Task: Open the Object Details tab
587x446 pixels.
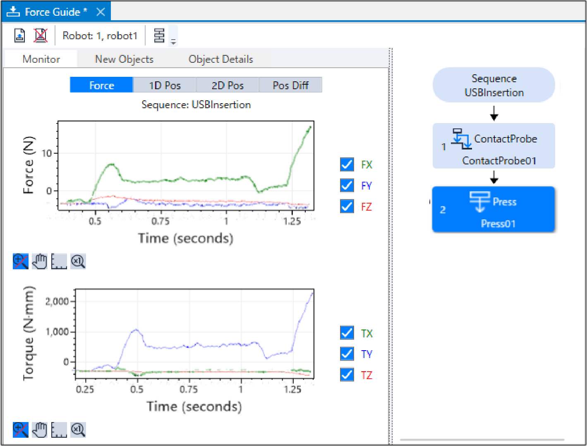Action: tap(220, 59)
